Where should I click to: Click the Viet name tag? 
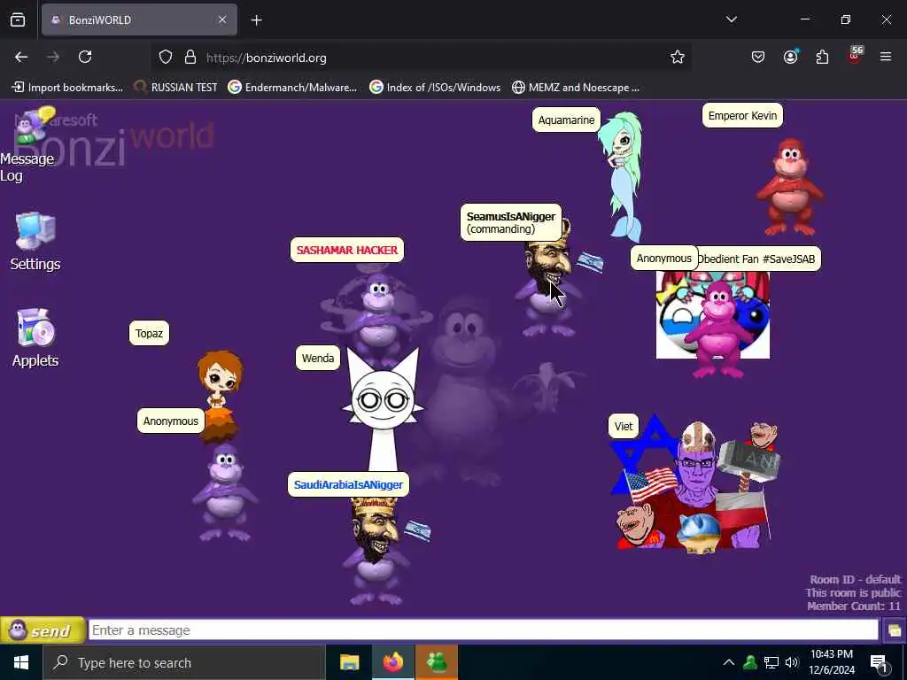(624, 426)
